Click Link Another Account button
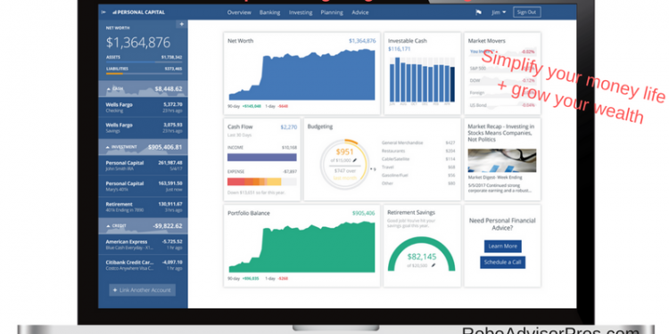Viewport: 669px width, 334px height. click(142, 290)
